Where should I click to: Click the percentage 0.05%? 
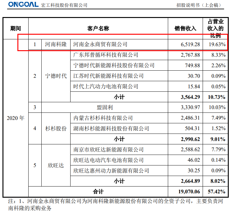[x=218, y=86]
